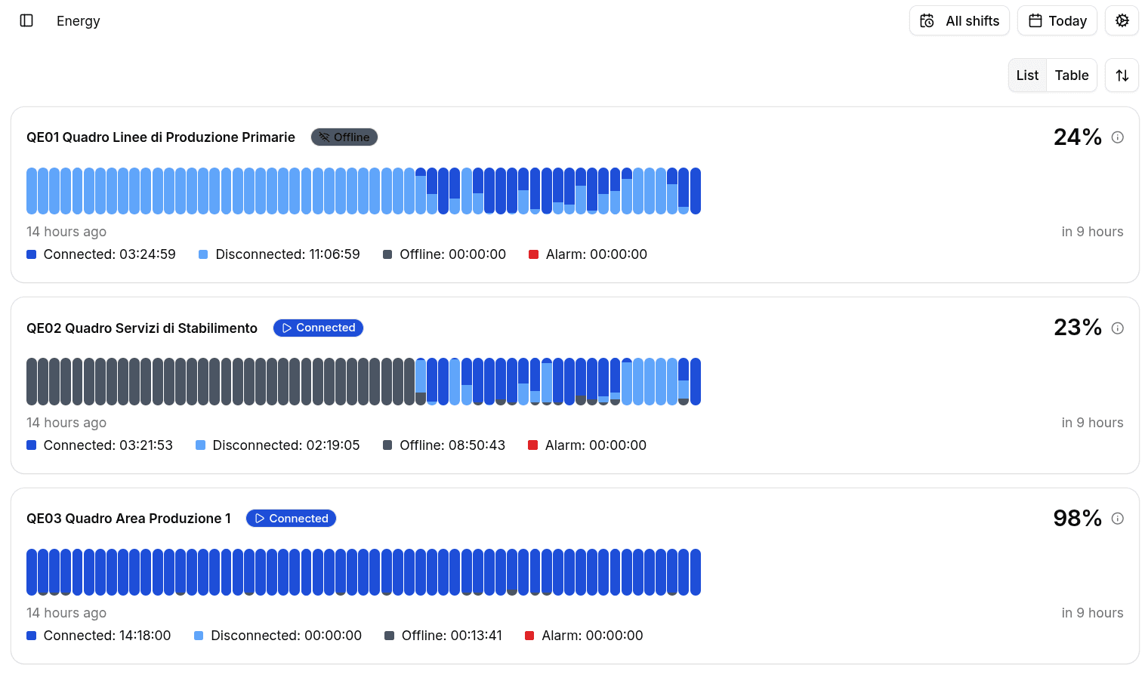
Task: Click first gray timeline bar of QE02
Action: click(32, 382)
